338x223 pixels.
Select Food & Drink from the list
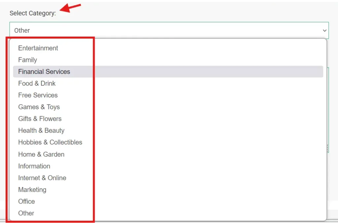(168, 83)
